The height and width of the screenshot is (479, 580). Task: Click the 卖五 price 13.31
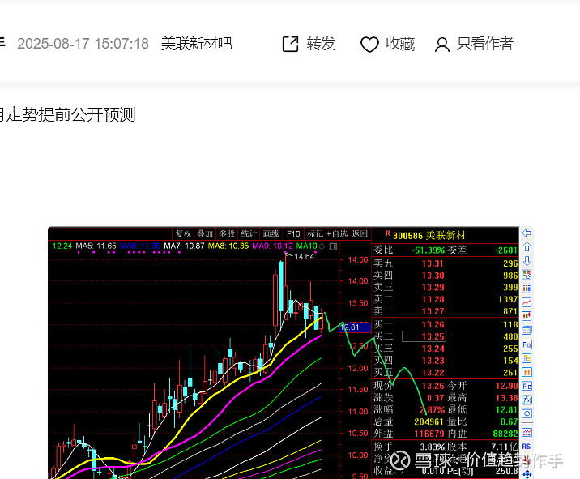coord(433,263)
